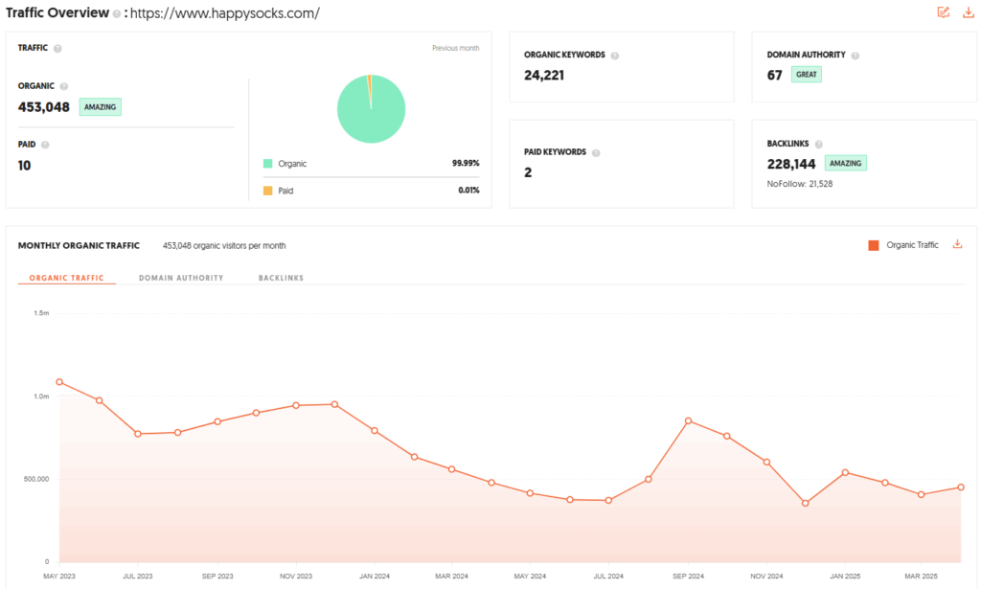Image resolution: width=981 pixels, height=589 pixels.
Task: Click the Jan 2025 data point
Action: coord(845,473)
